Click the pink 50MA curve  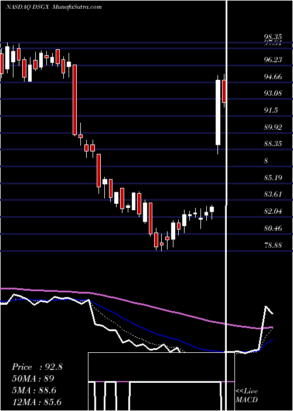(x=136, y=303)
